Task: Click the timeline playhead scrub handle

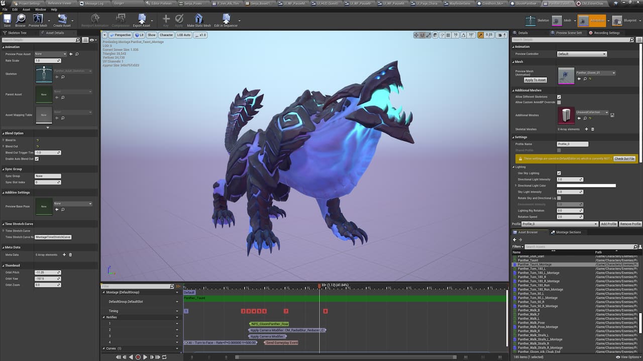Action: [319, 286]
